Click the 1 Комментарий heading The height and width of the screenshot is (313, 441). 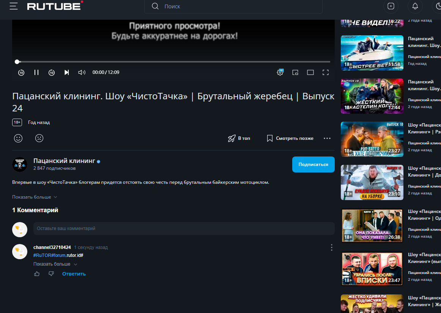tap(35, 210)
